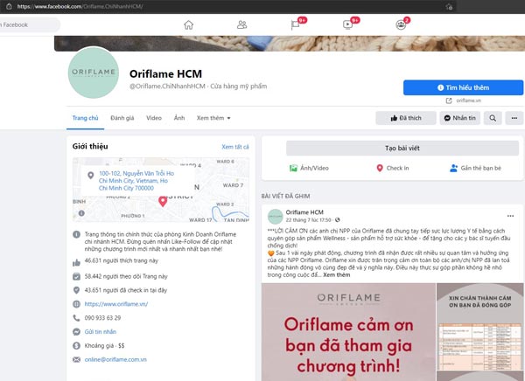Click the Facebook search field
This screenshot has height=381, width=525.
29,24
